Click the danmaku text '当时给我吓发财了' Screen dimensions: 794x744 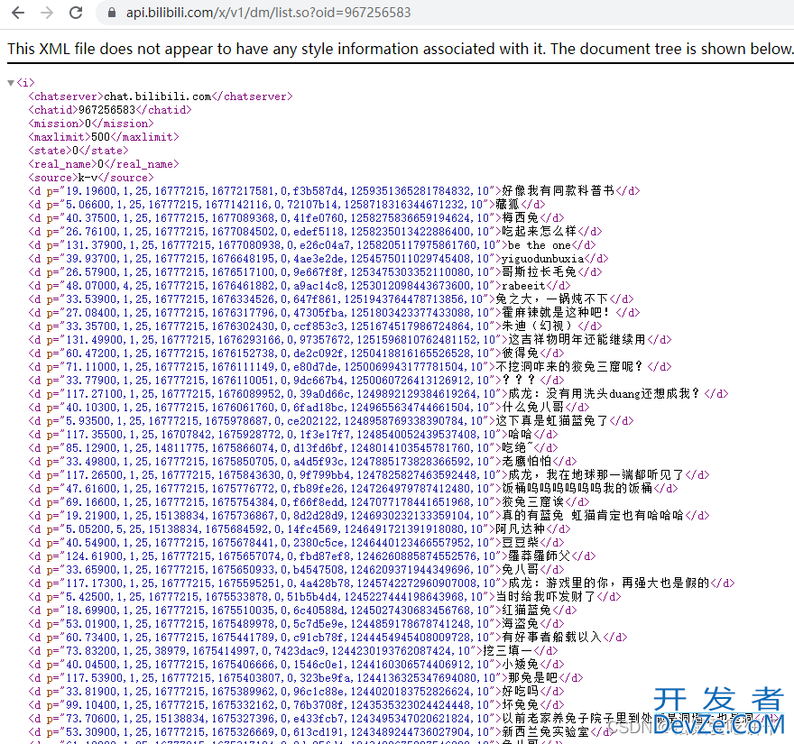tap(546, 597)
